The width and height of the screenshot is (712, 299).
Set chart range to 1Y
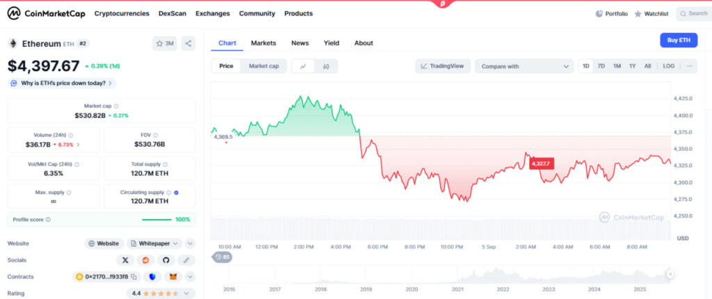(x=633, y=66)
